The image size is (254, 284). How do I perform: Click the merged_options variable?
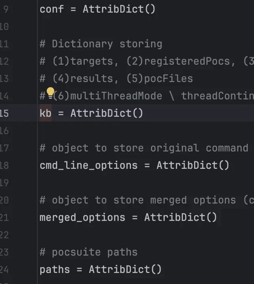coord(82,217)
